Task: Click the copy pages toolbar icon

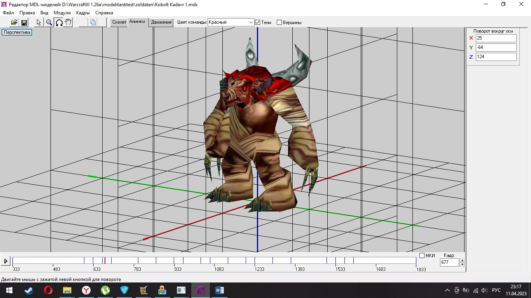Action: tap(93, 23)
